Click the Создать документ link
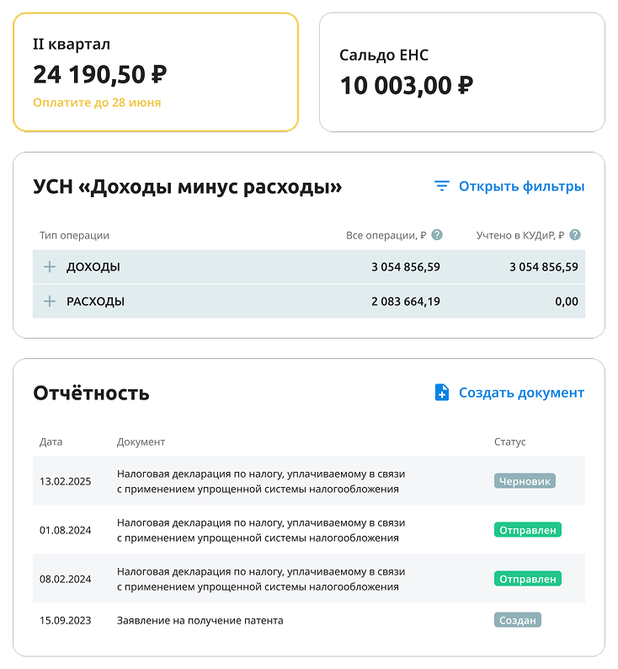The image size is (618, 669). tap(521, 393)
